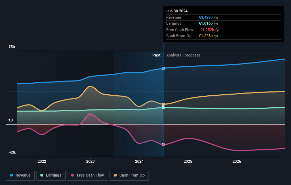Image resolution: width=291 pixels, height=185 pixels.
Task: Click the €3.429b revenue value in tooltip
Action: [x=206, y=17]
